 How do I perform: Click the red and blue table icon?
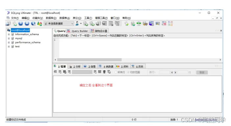point(164,24)
